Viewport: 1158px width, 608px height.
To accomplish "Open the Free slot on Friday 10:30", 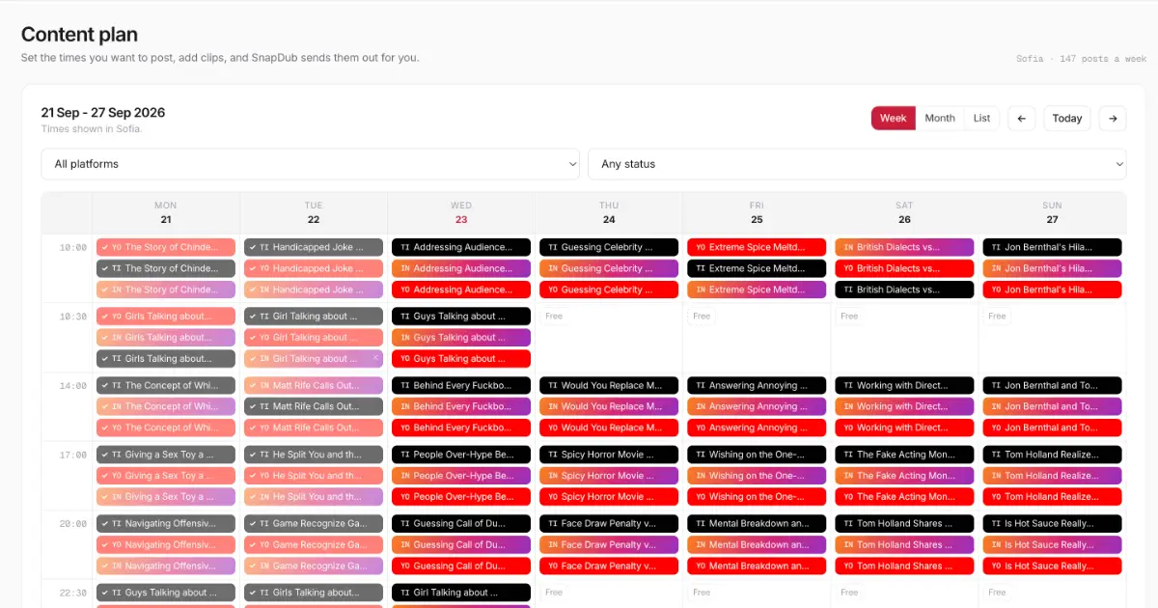I will click(702, 316).
